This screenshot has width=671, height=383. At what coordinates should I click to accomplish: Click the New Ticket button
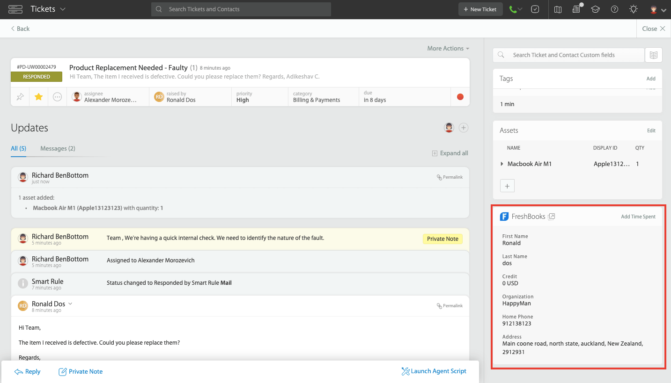point(480,9)
